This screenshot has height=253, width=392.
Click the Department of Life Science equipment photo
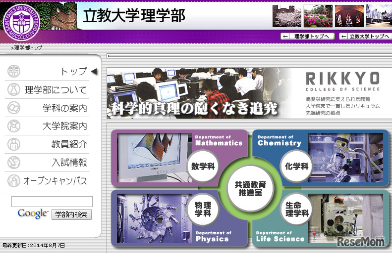point(346,218)
